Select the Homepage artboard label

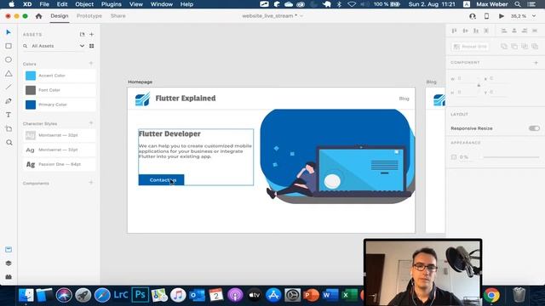point(140,82)
